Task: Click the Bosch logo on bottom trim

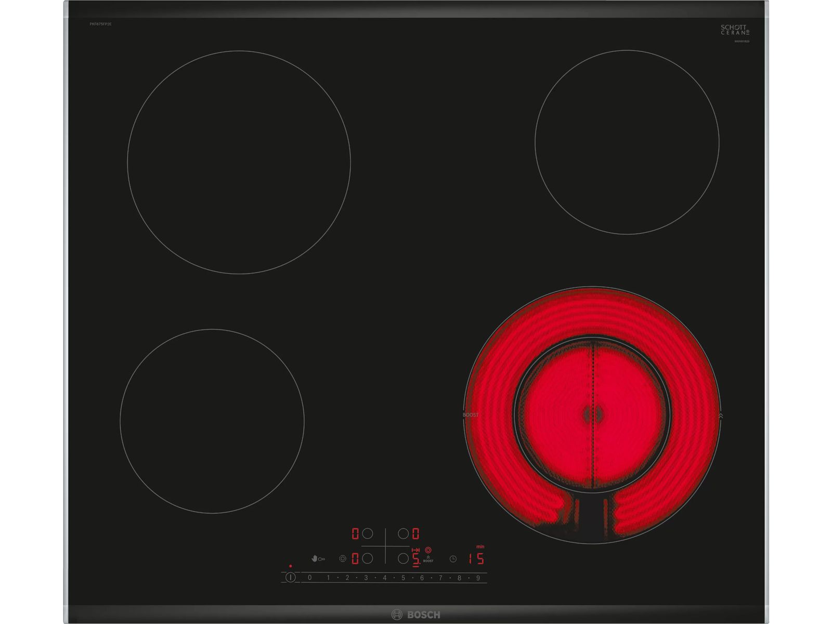Action: [416, 615]
